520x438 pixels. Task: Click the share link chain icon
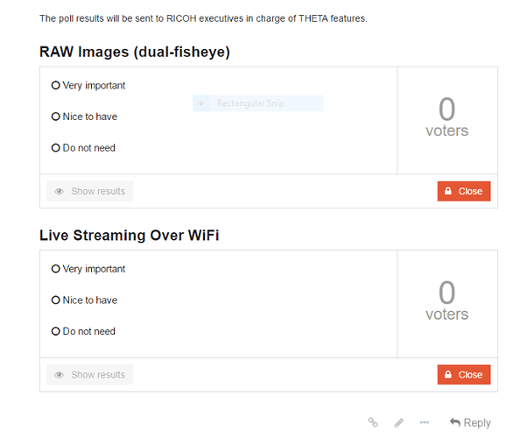[373, 422]
